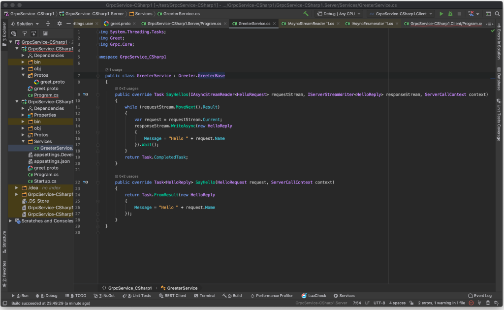Click the collapse-all icon in the Solution header
Image resolution: width=504 pixels, height=310 pixels.
click(x=48, y=24)
